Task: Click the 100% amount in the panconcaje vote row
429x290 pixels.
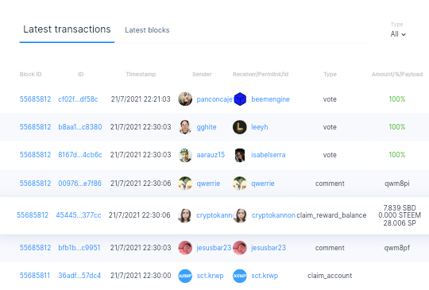Action: tap(397, 99)
